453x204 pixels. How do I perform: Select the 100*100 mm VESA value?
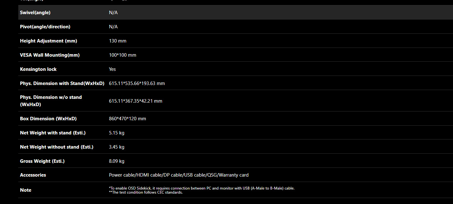[x=122, y=55]
